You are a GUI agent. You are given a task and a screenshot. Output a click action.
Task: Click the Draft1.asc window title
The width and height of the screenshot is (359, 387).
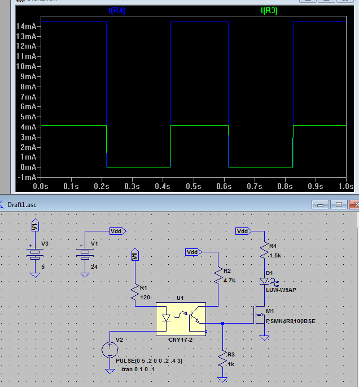[x=22, y=205]
